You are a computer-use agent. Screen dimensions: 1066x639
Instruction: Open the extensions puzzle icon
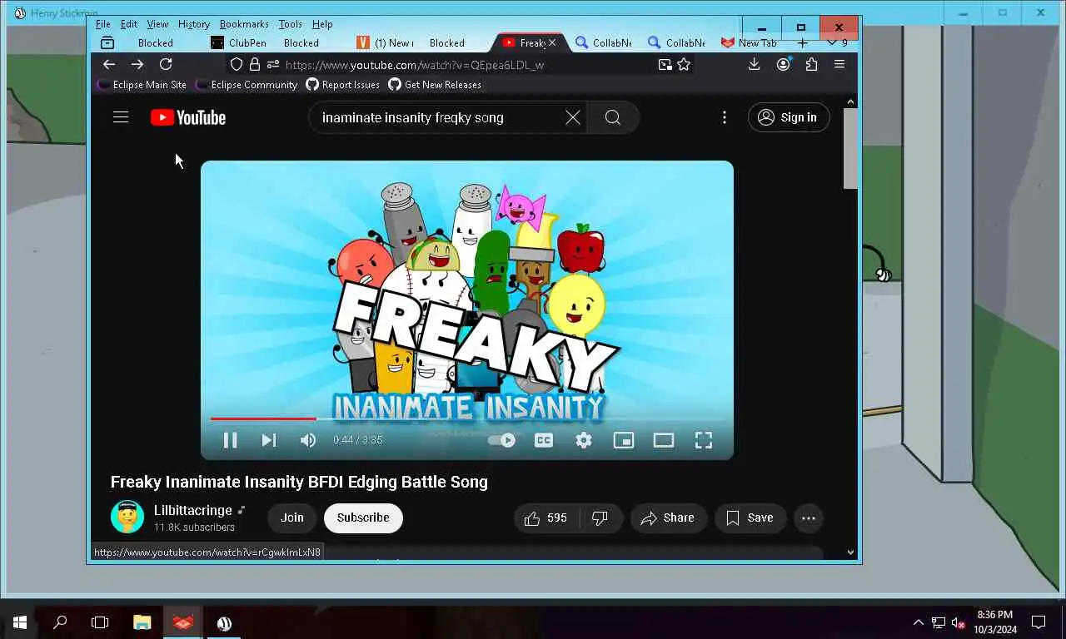tap(811, 64)
